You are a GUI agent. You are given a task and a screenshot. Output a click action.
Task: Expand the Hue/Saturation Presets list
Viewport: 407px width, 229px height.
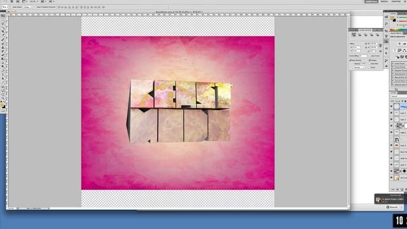coord(393,74)
